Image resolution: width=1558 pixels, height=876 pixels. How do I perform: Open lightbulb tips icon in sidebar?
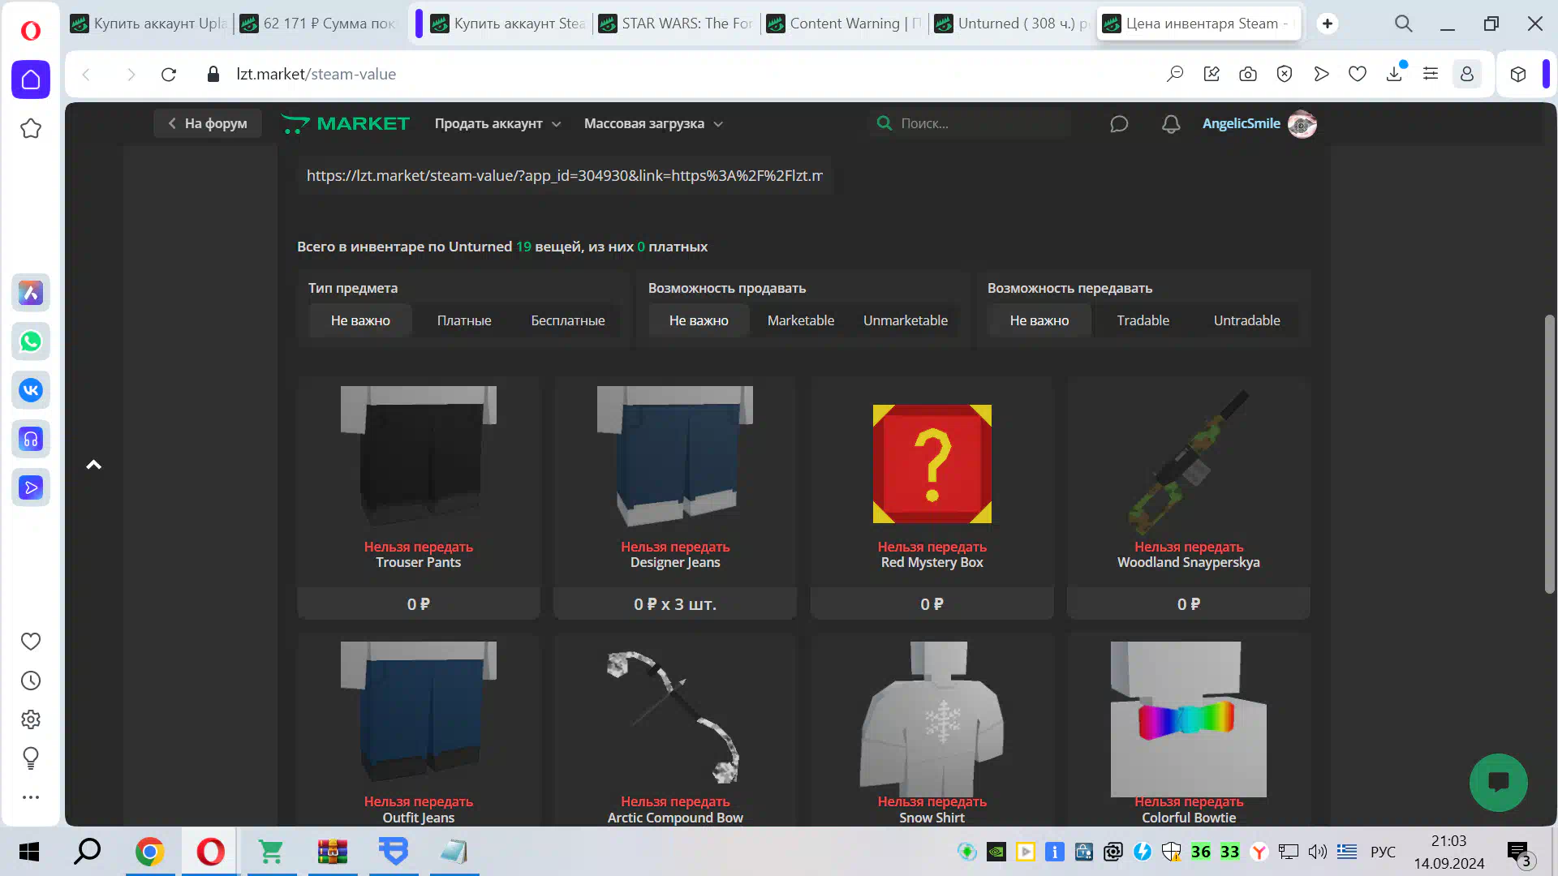click(x=31, y=758)
